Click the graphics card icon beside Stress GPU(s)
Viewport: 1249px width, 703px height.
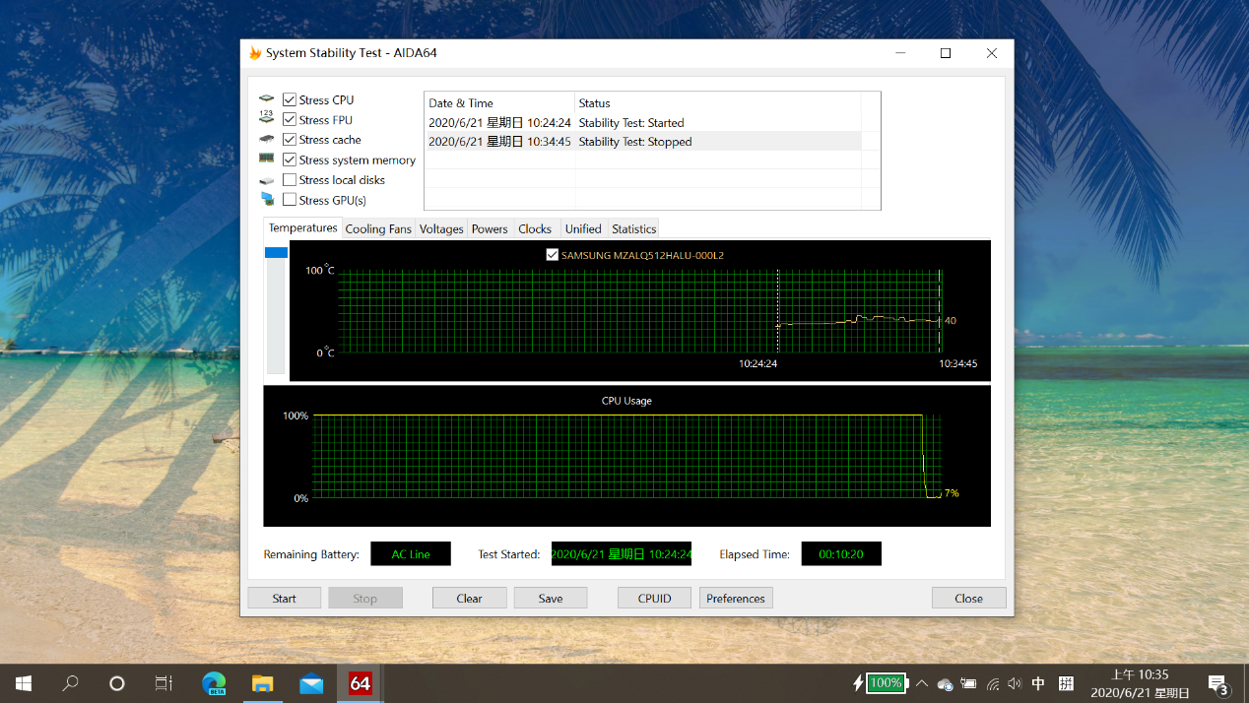[x=267, y=200]
